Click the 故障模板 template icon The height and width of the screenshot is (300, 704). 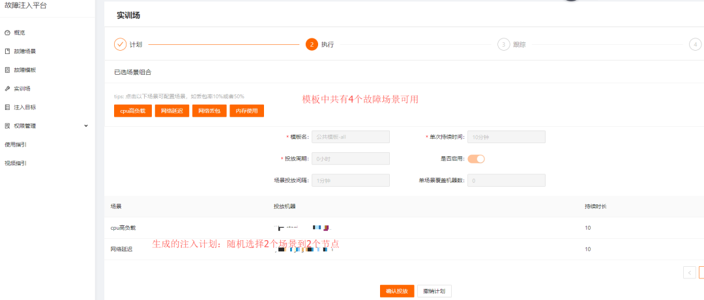coord(7,70)
